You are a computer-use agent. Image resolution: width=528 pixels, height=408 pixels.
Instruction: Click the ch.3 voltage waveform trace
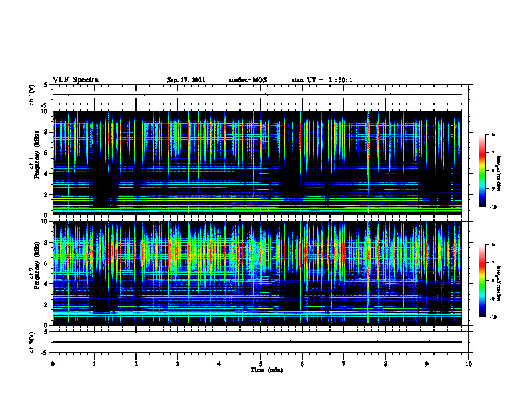(257, 342)
